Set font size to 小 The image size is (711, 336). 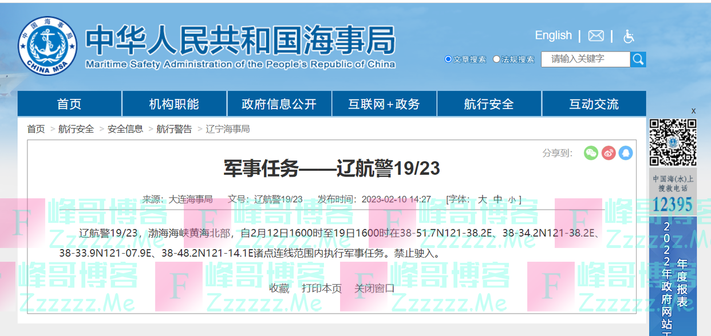[512, 199]
